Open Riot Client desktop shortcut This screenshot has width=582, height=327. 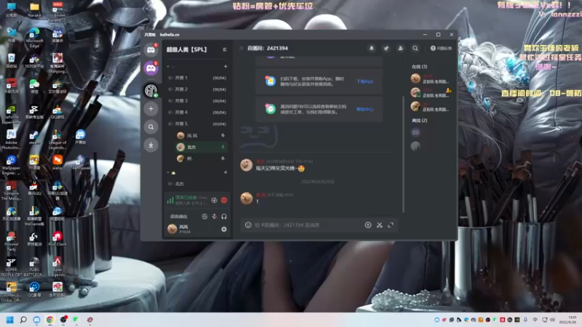point(57,239)
